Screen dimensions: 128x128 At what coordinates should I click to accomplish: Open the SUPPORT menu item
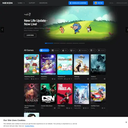(32, 3)
